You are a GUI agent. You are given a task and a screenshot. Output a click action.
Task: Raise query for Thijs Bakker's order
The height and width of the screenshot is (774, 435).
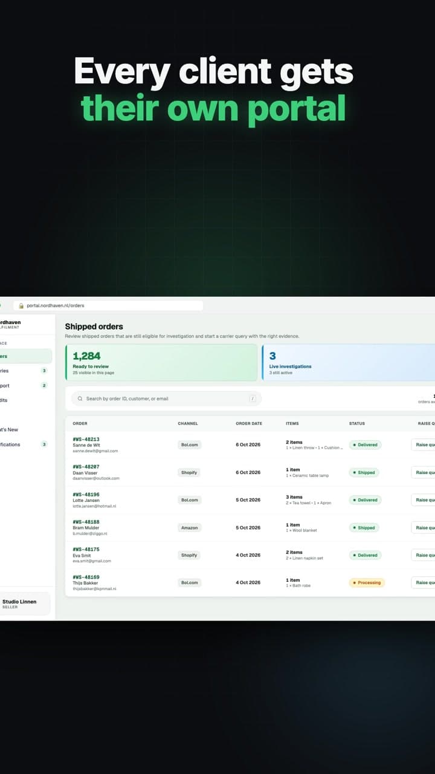tap(423, 582)
